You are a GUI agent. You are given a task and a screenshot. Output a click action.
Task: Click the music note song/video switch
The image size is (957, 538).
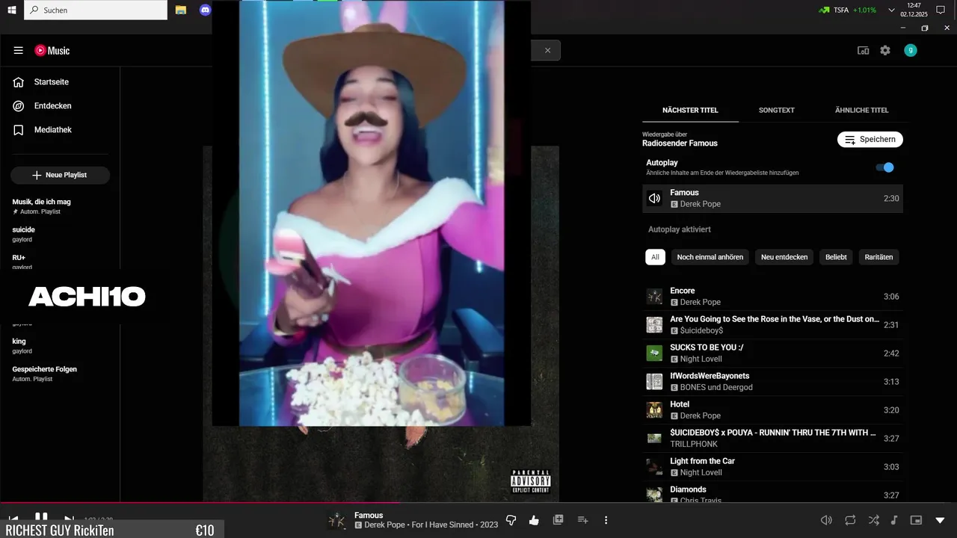point(894,520)
